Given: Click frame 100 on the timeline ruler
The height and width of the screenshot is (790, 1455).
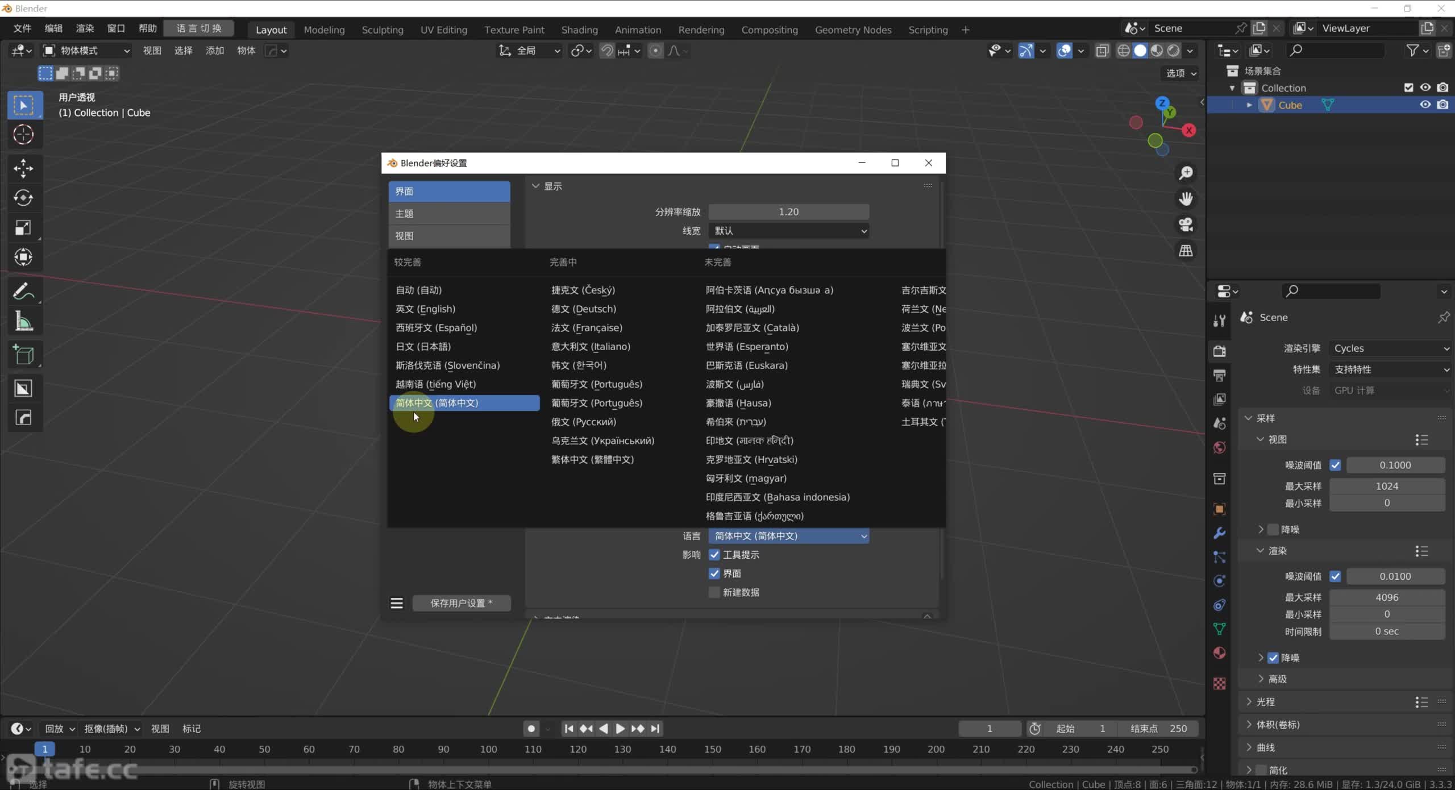Looking at the screenshot, I should 488,749.
